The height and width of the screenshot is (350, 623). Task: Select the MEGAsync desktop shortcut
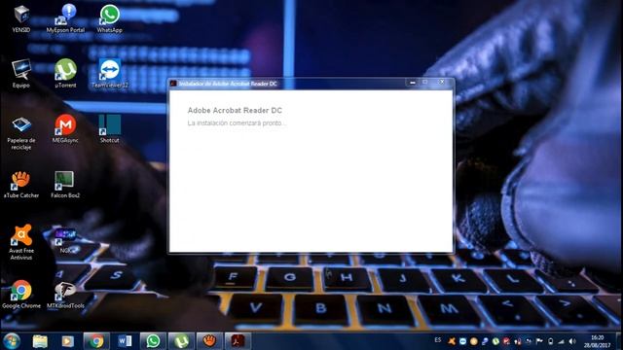(65, 128)
